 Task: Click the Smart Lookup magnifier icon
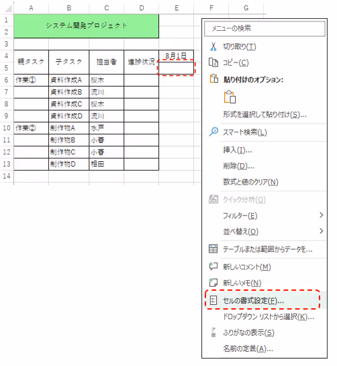click(x=213, y=132)
